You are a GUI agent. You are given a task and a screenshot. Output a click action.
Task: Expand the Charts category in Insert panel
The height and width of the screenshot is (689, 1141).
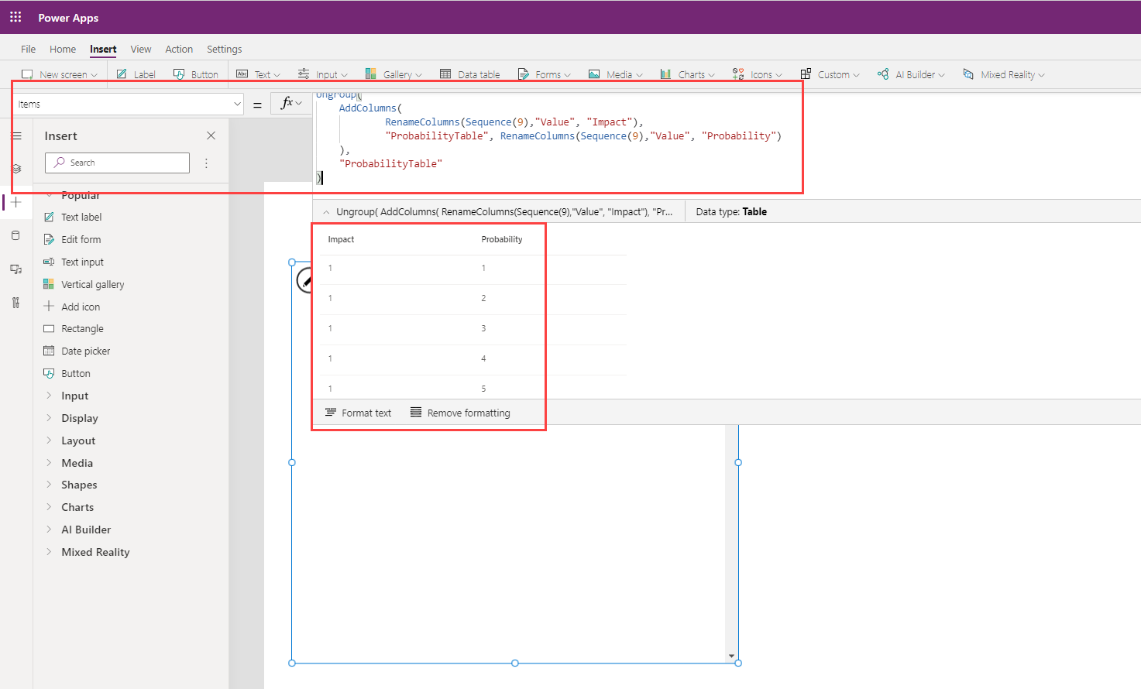click(77, 507)
